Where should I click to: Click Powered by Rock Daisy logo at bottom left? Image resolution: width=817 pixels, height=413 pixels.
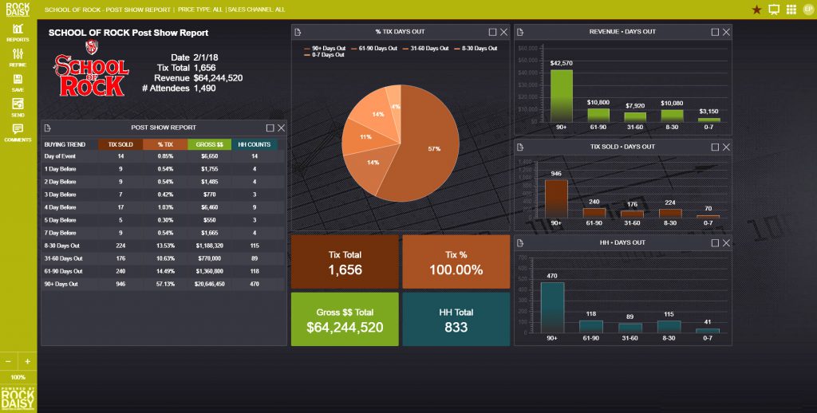[x=18, y=399]
